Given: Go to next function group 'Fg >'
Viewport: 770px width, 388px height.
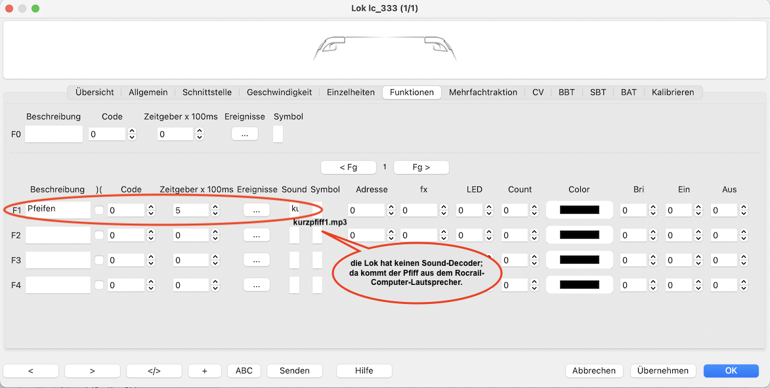Looking at the screenshot, I should point(421,167).
